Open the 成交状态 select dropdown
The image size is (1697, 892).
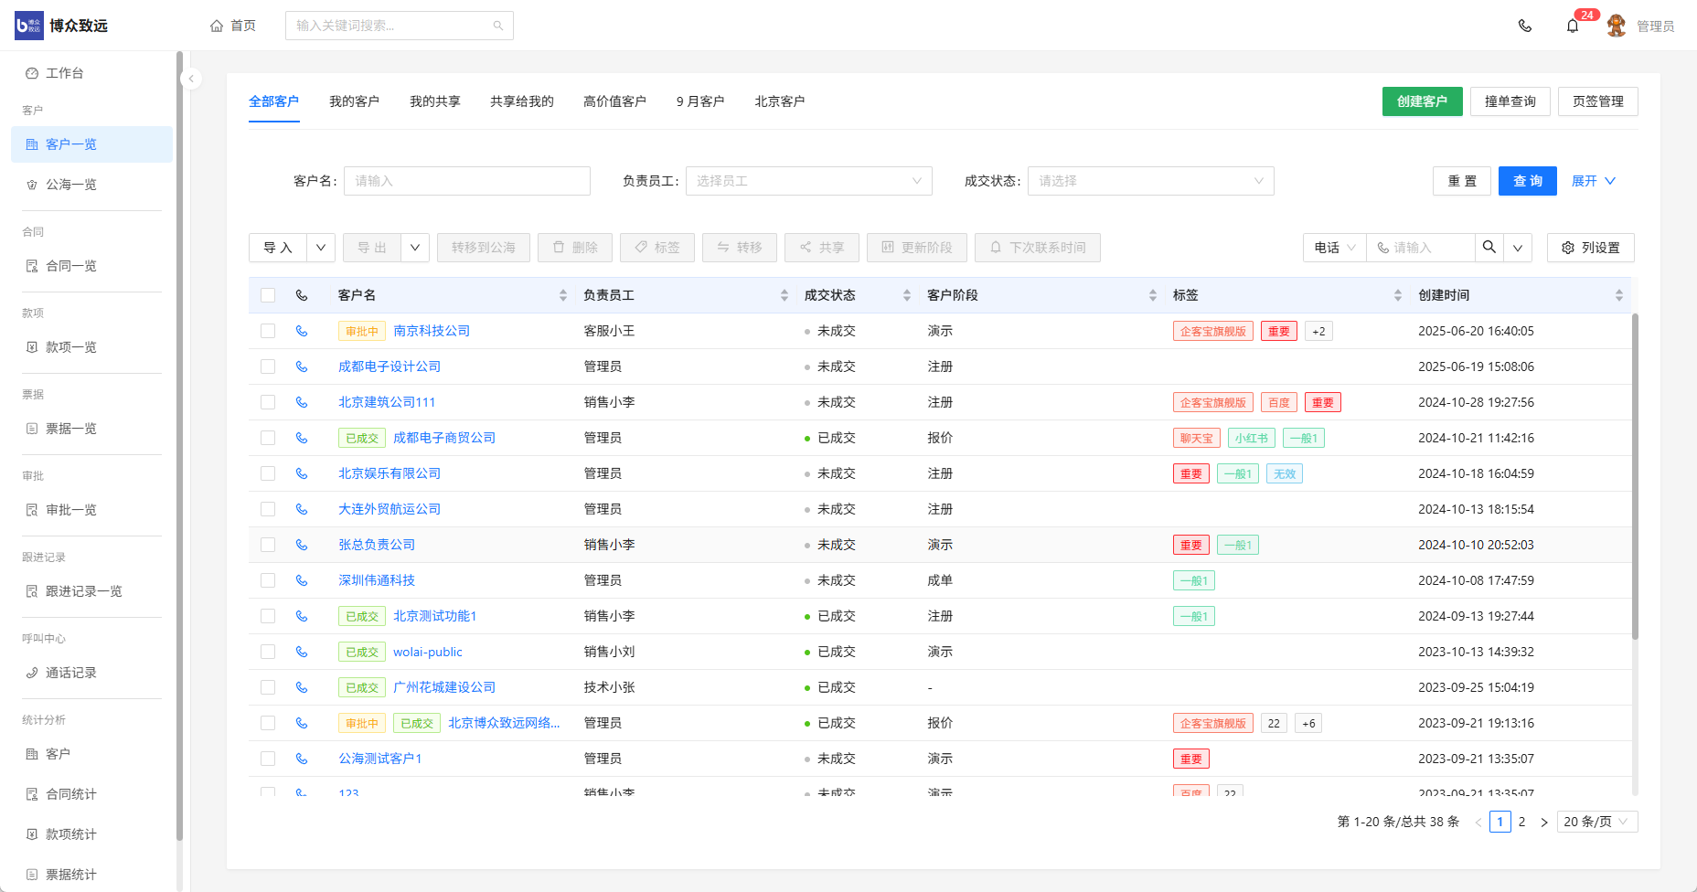(x=1150, y=181)
